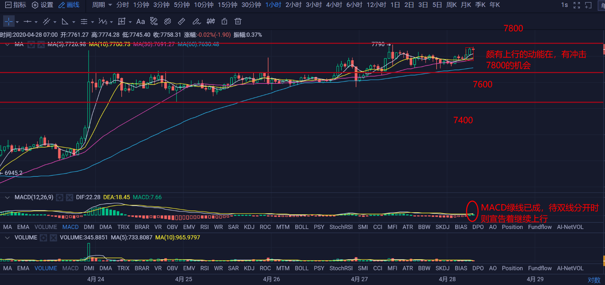Select the crosshair cursor tool

tap(8, 22)
